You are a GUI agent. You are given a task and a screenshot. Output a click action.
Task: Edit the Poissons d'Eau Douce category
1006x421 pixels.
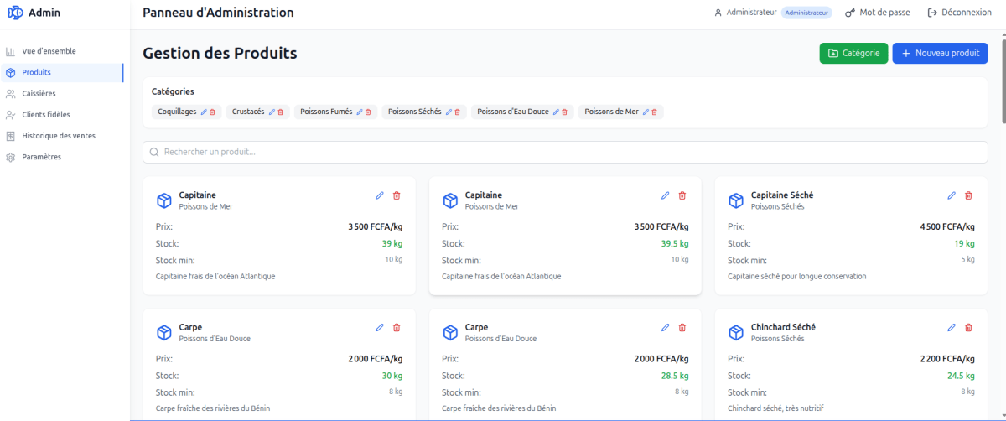coord(556,112)
